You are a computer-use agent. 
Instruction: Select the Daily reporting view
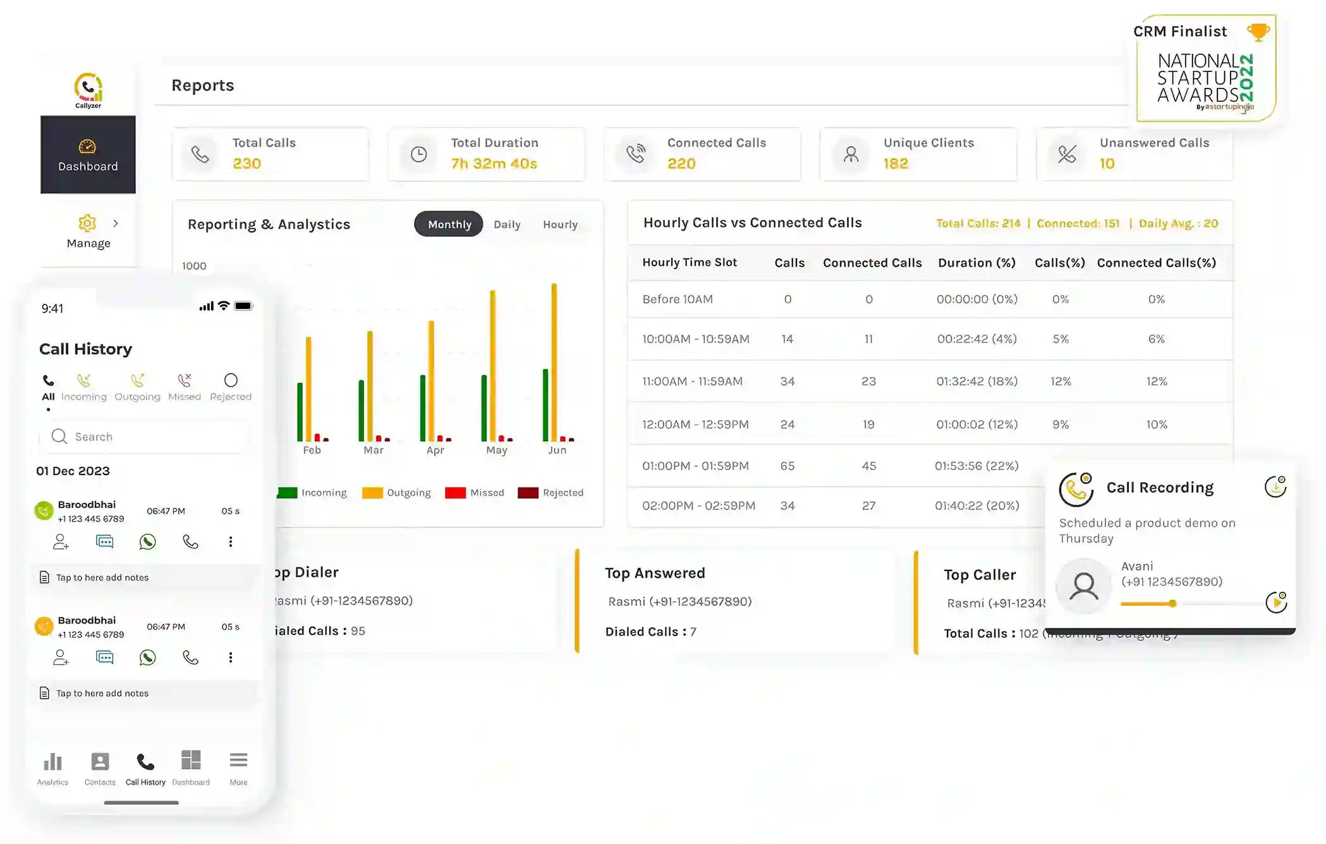pos(506,224)
